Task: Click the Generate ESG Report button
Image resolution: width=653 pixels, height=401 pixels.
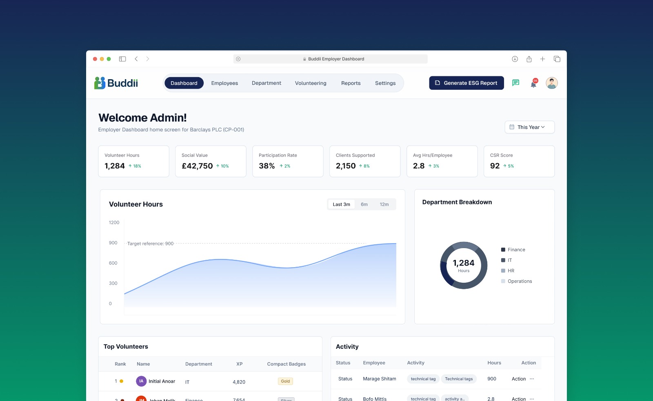Action: click(x=466, y=83)
